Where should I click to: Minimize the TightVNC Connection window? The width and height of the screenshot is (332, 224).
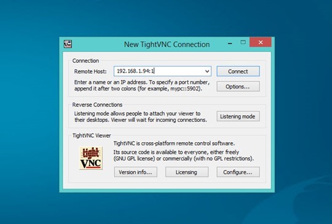230,43
